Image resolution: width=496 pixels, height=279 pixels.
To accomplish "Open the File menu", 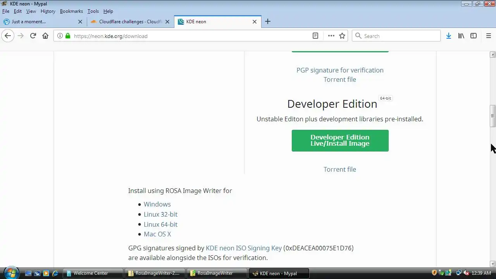I will [x=6, y=11].
